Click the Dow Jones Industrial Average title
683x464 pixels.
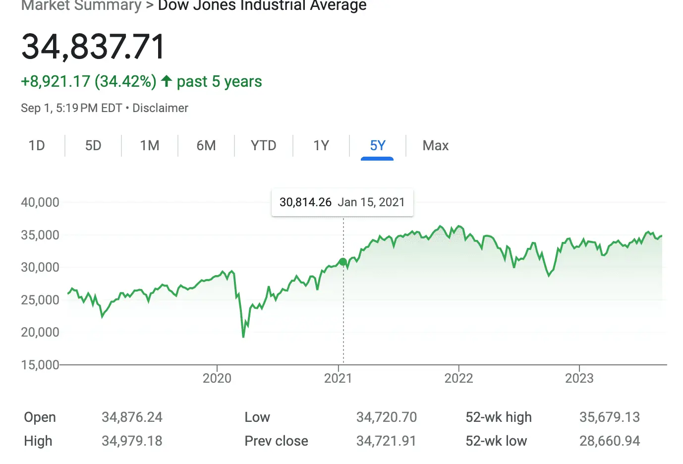pos(262,6)
